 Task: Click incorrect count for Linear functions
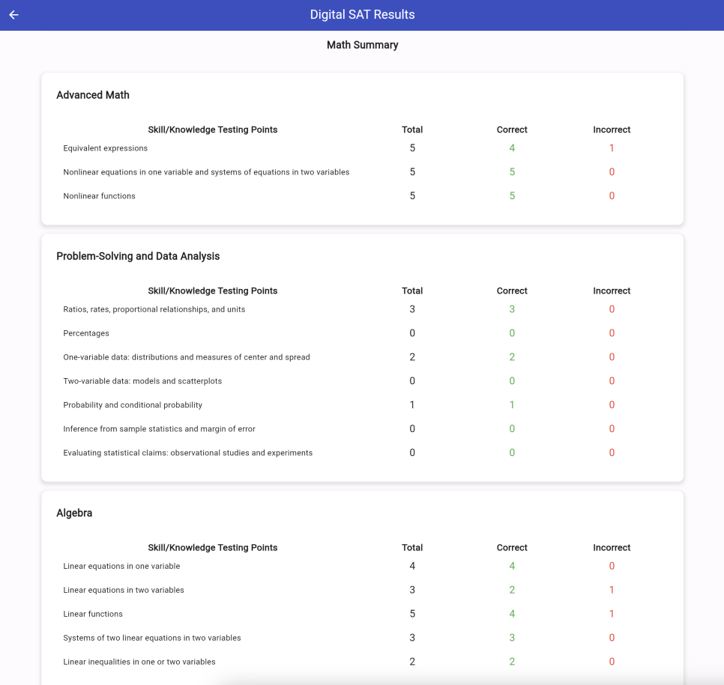612,614
